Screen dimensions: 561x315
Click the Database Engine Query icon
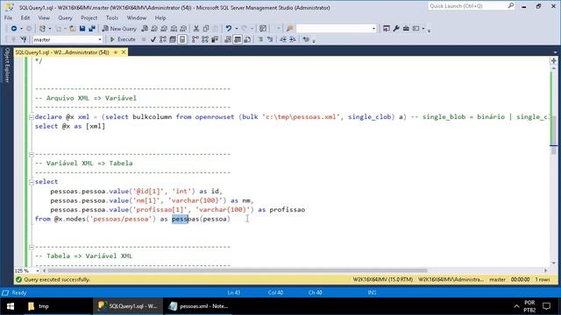145,29
